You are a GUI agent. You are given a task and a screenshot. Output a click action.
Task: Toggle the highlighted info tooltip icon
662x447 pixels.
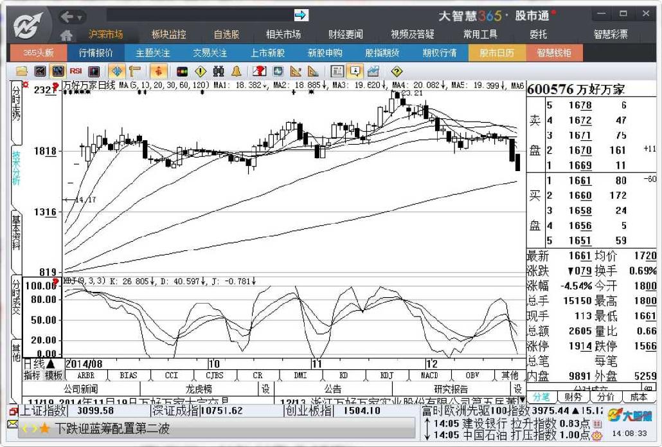[x=355, y=71]
